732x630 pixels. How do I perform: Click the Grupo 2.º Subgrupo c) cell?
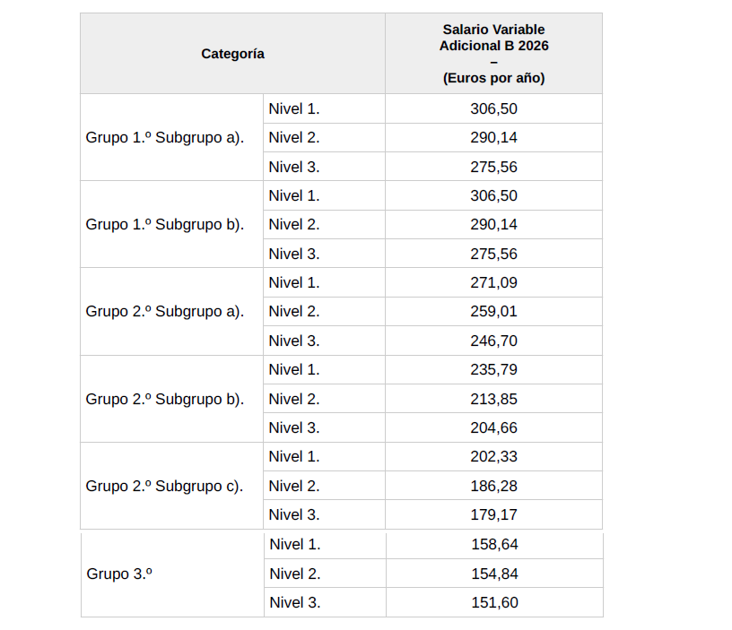click(x=172, y=486)
